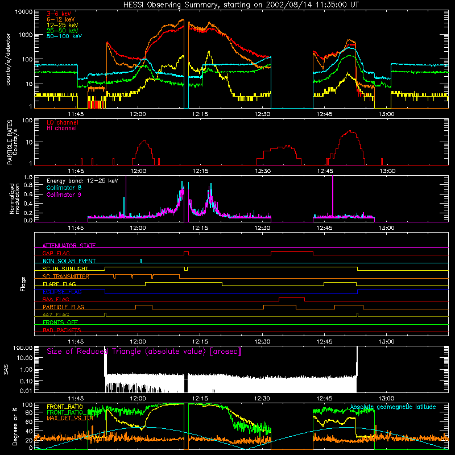Click the HI channel legend label
Image resolution: width=455 pixels, height=455 pixels.
click(x=61, y=128)
